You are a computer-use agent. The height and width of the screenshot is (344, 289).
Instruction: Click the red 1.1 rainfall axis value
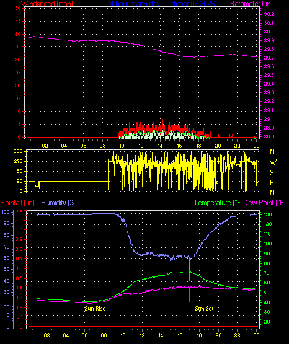click(x=20, y=220)
